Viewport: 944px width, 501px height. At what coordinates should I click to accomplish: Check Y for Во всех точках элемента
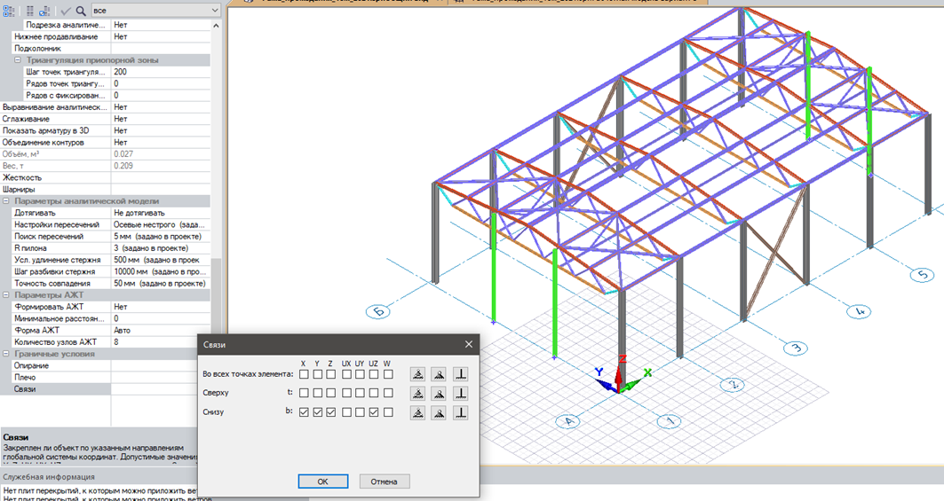pyautogui.click(x=318, y=374)
